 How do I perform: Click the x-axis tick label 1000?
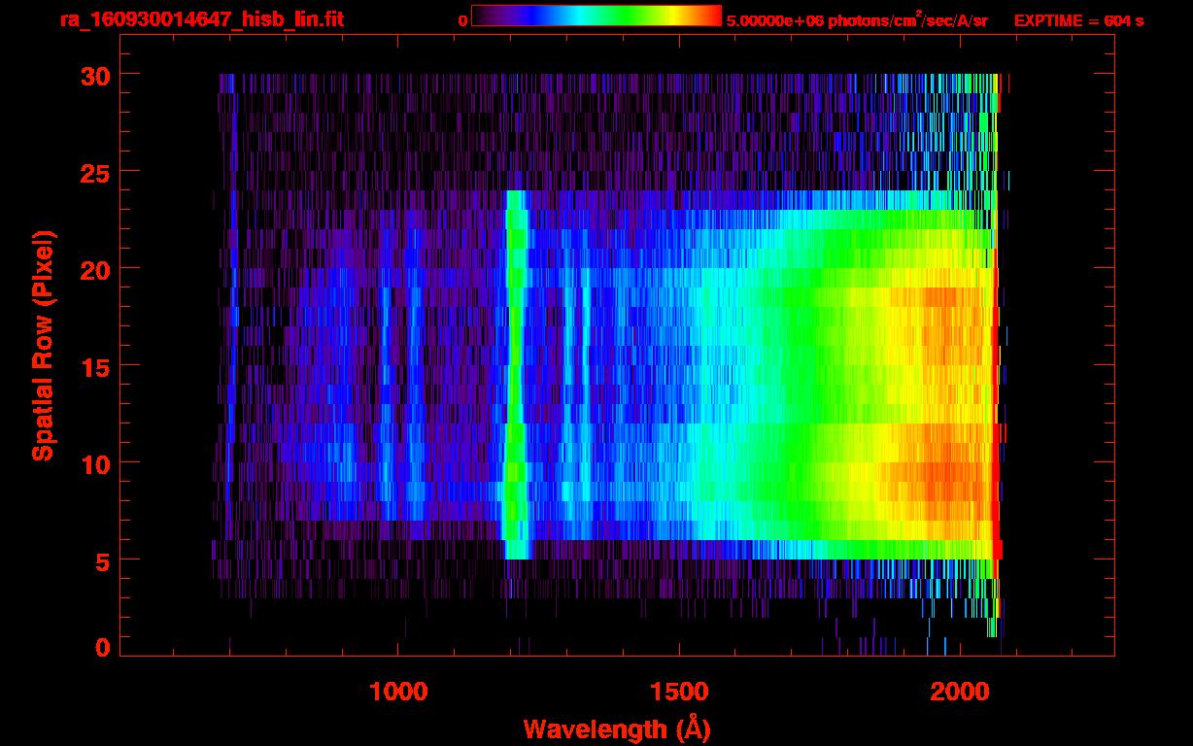click(398, 692)
